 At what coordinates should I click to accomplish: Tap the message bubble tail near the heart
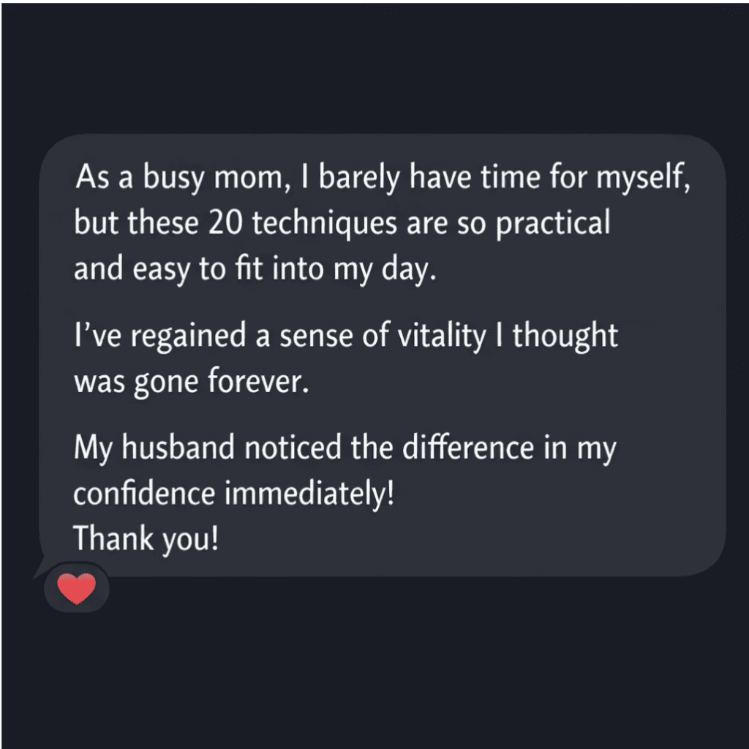click(39, 571)
